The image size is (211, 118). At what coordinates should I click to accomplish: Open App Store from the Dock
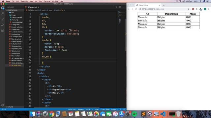click(122, 114)
